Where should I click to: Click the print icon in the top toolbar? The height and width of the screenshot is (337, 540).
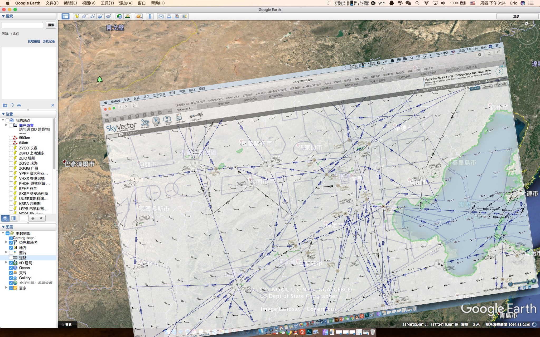point(169,16)
